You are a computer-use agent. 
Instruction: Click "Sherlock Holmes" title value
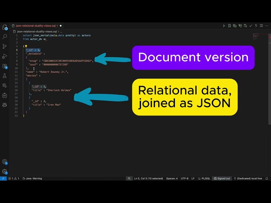pyautogui.click(x=59, y=90)
